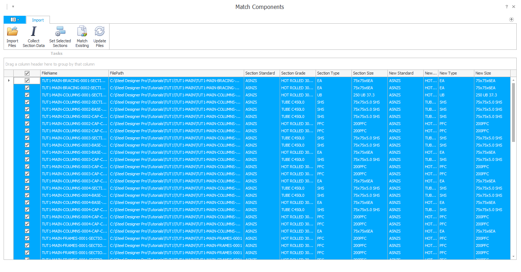Click the blue application menu icon
Image resolution: width=521 pixels, height=272 pixels.
(x=13, y=20)
